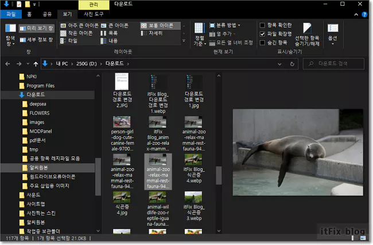Open the Options (옵션) button
Viewport: 373px width, 245px height.
(x=333, y=34)
